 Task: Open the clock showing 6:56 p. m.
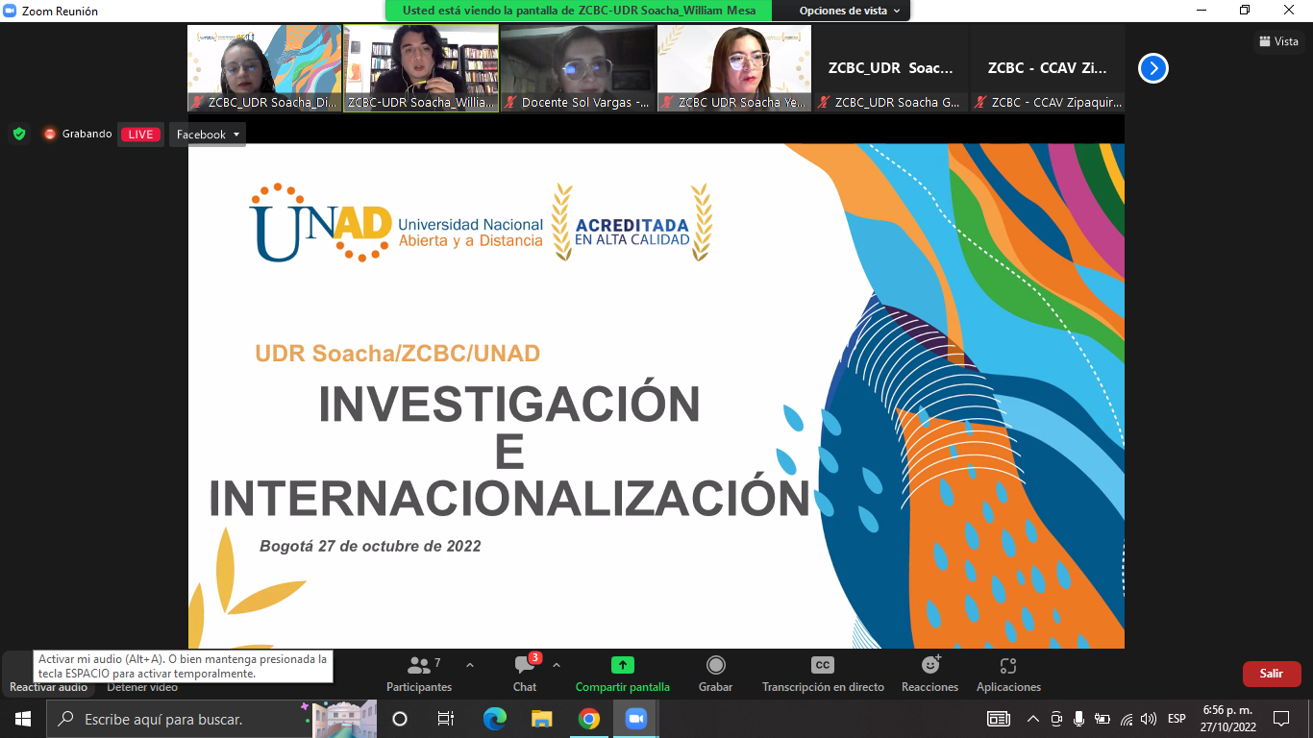tap(1227, 719)
